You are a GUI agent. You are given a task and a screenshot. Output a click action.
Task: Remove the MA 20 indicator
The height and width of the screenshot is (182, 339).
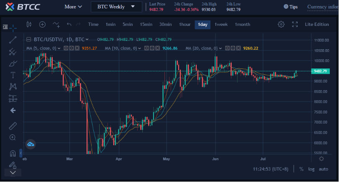coord(239,48)
